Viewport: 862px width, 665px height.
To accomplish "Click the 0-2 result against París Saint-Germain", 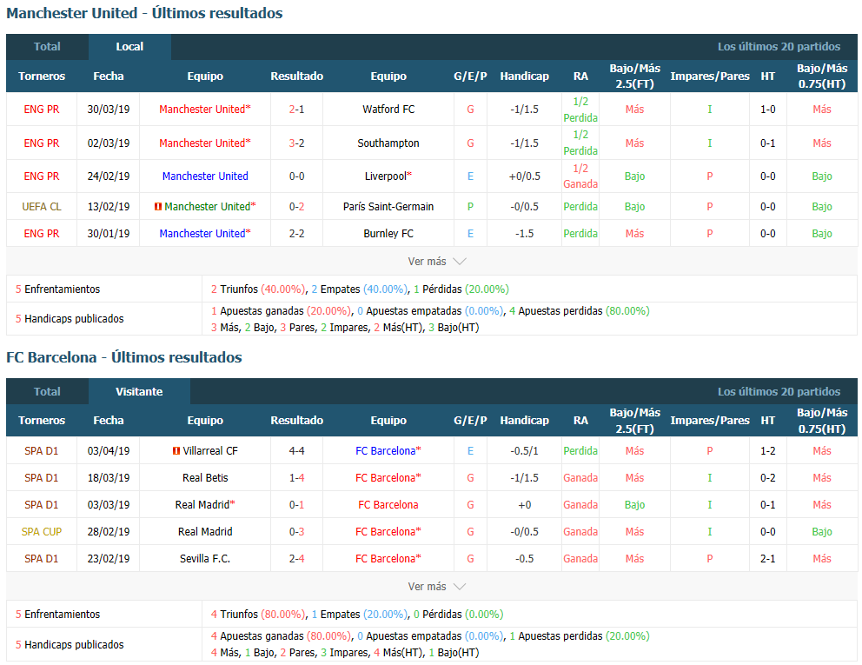I will click(297, 207).
